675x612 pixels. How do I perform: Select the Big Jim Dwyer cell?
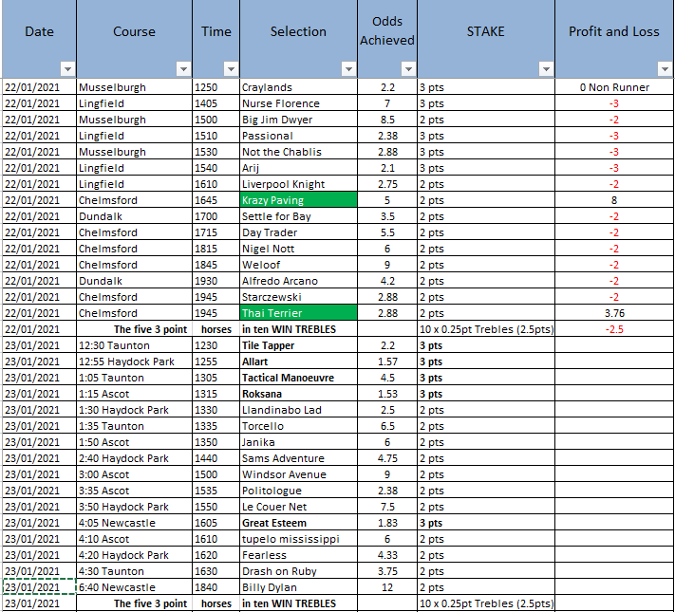(x=298, y=120)
